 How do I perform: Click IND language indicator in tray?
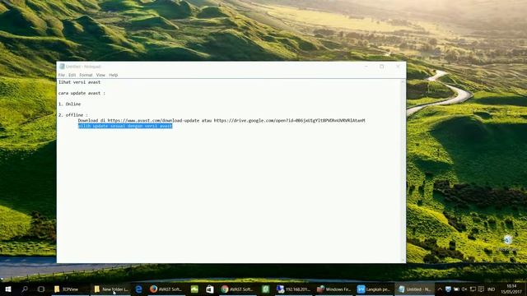tap(491, 289)
